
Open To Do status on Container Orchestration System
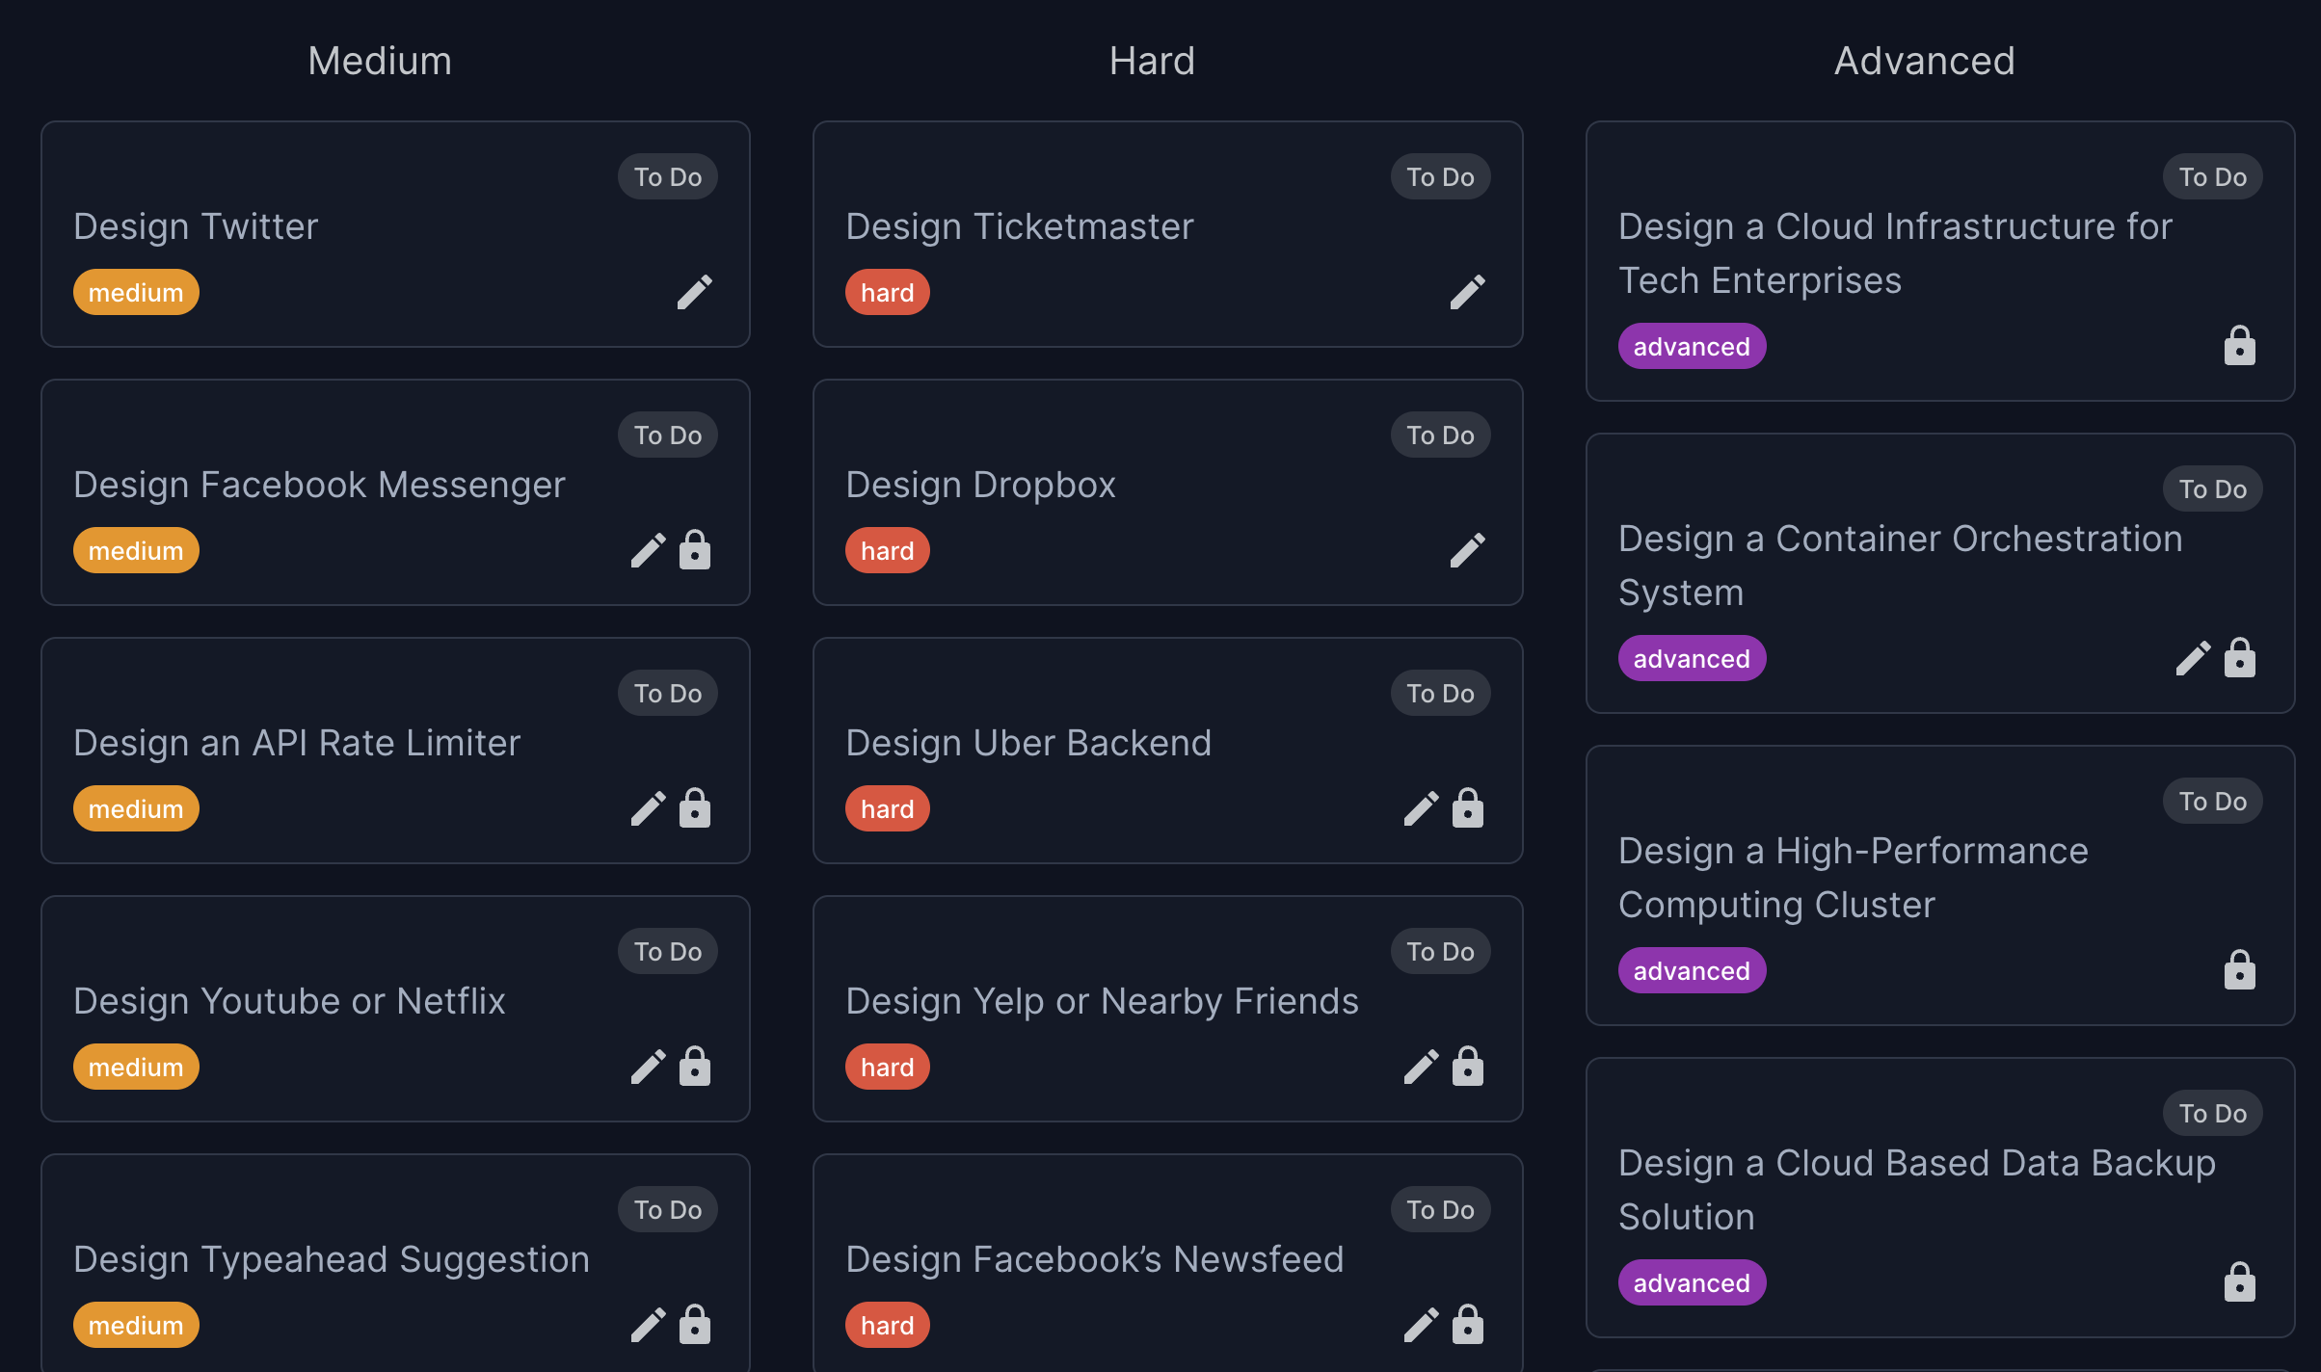[x=2212, y=488]
